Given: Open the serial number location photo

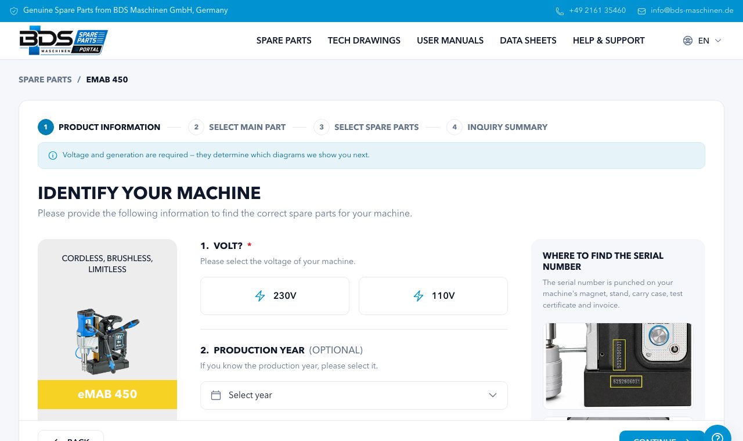Looking at the screenshot, I should [x=618, y=366].
